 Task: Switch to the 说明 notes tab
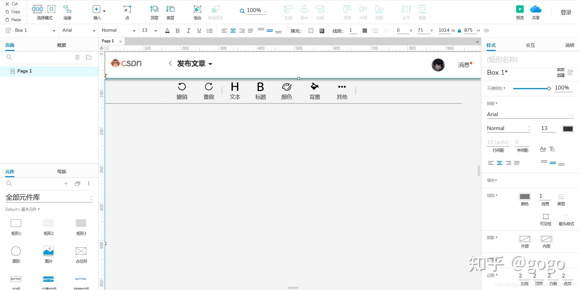click(570, 45)
